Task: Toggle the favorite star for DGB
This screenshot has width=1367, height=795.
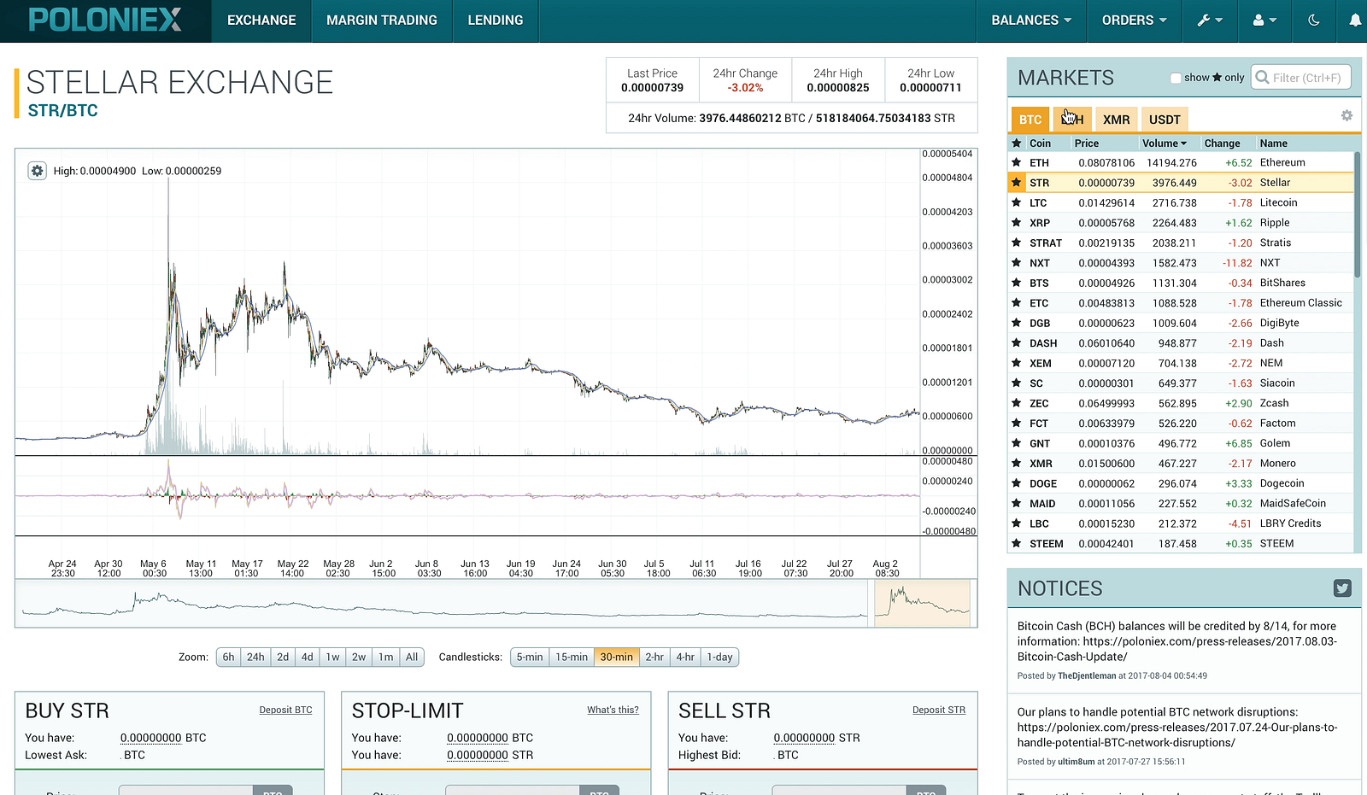Action: point(1017,323)
